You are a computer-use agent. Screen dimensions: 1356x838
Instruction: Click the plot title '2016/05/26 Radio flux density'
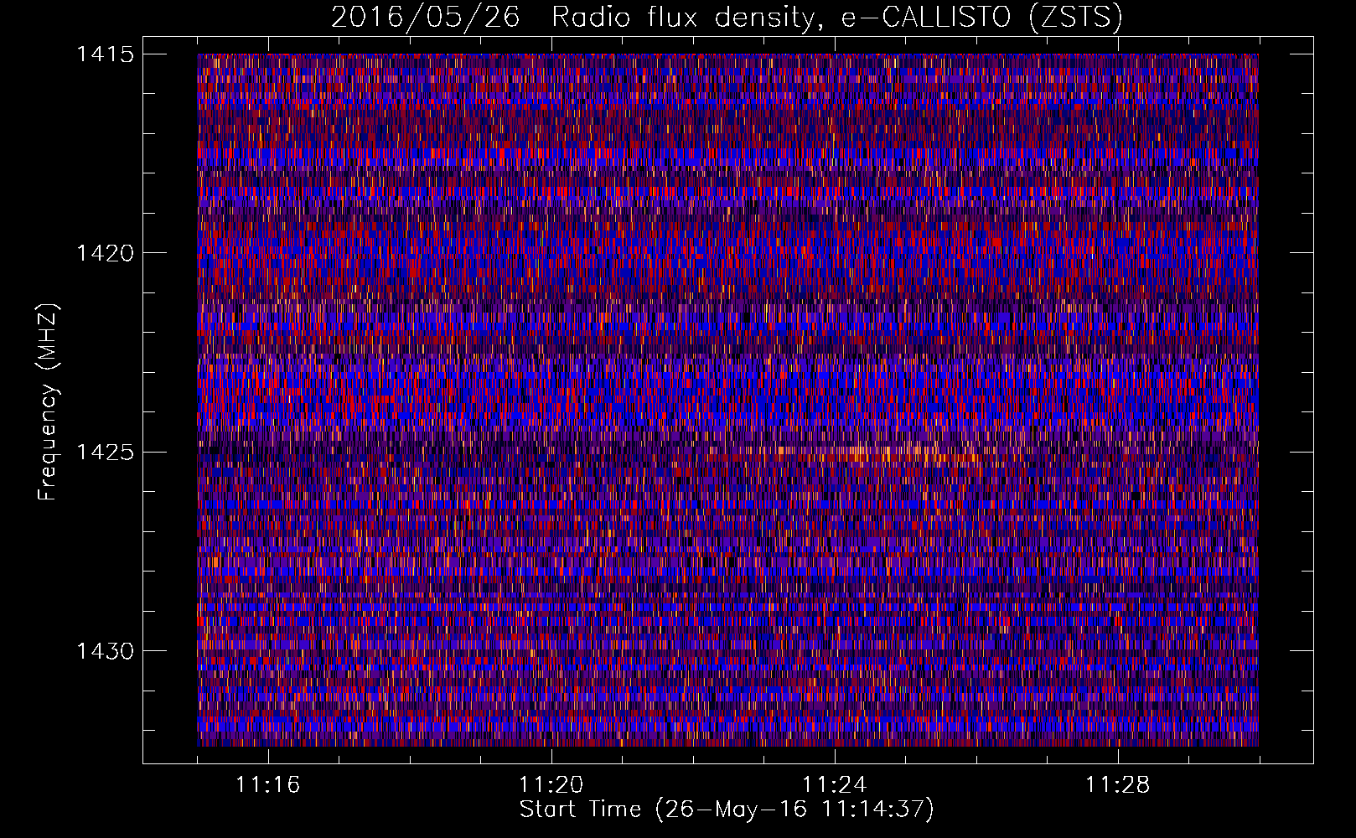click(727, 17)
